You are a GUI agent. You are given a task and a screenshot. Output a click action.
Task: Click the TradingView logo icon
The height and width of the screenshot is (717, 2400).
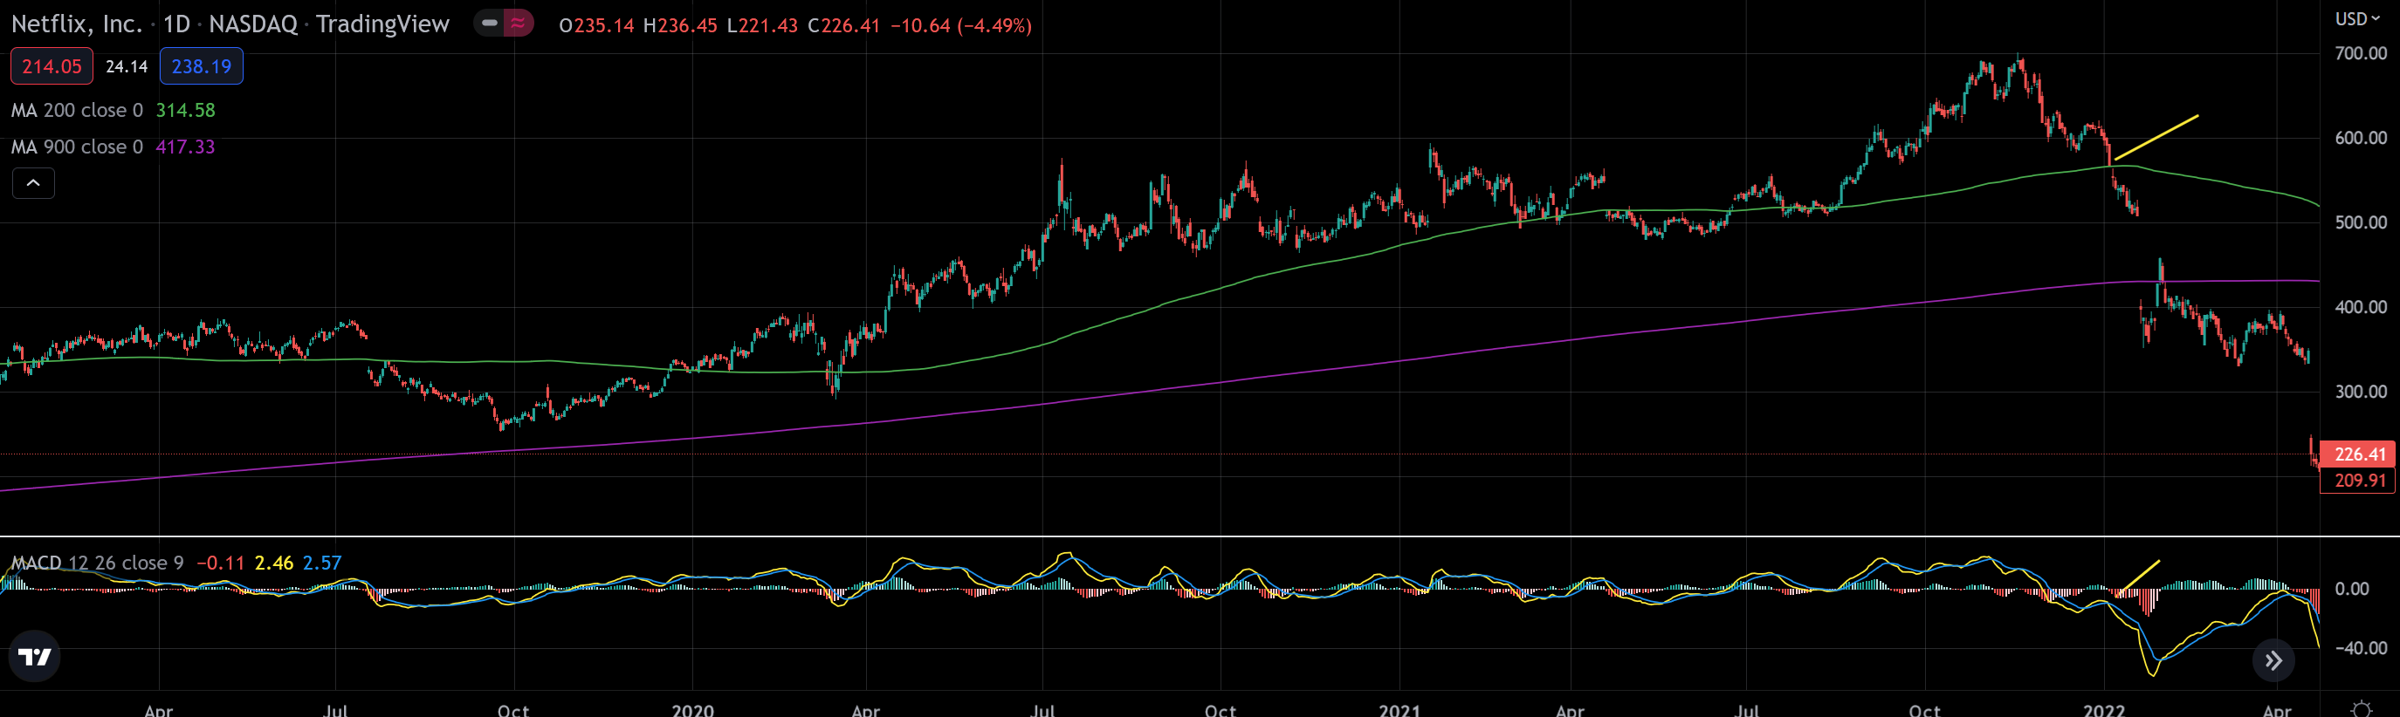click(34, 658)
